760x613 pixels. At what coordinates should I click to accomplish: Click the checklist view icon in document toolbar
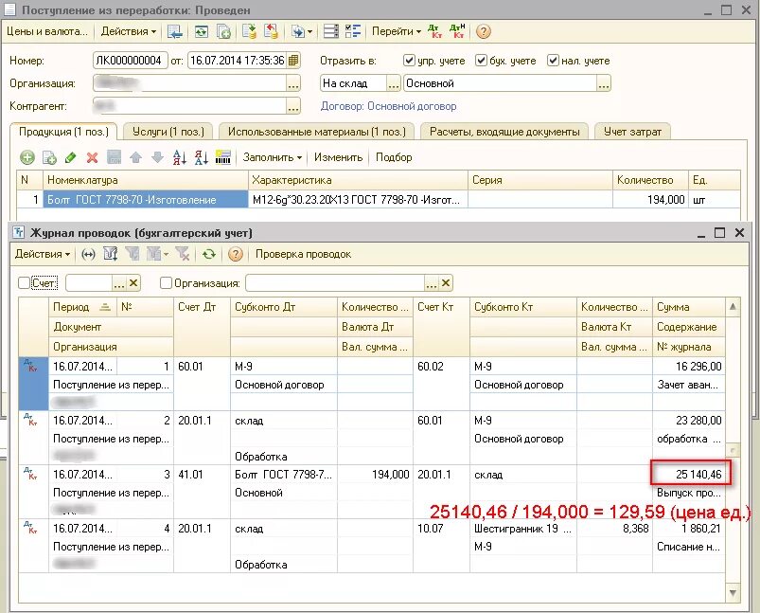(353, 31)
